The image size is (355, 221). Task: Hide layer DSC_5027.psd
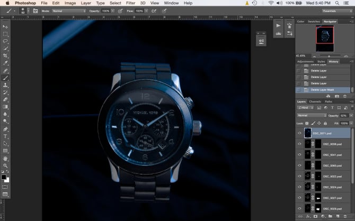click(x=299, y=198)
